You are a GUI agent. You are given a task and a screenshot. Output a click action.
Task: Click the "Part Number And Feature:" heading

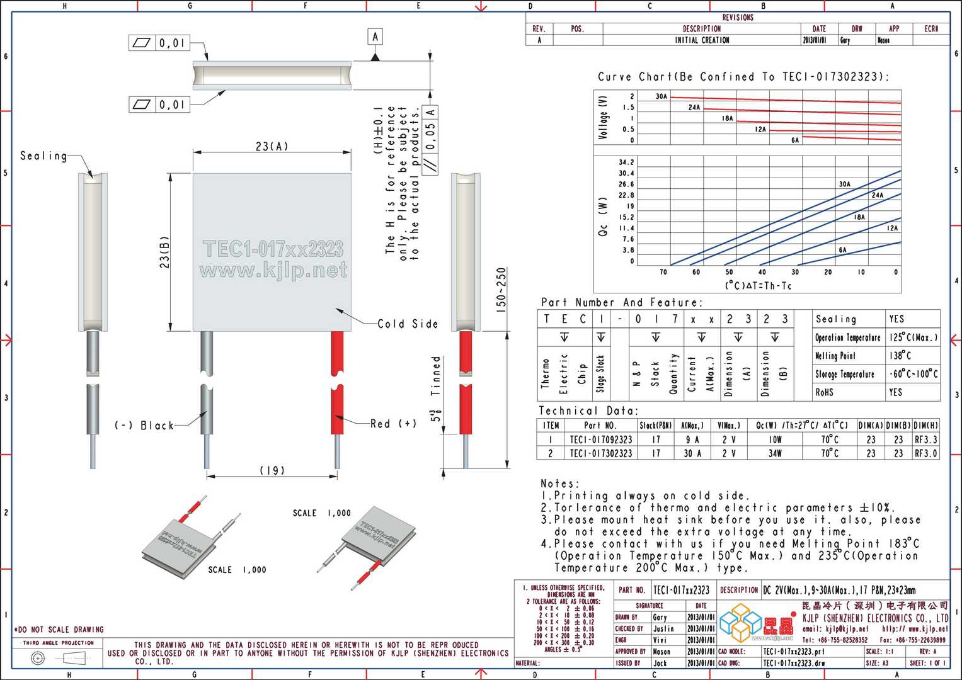(621, 302)
